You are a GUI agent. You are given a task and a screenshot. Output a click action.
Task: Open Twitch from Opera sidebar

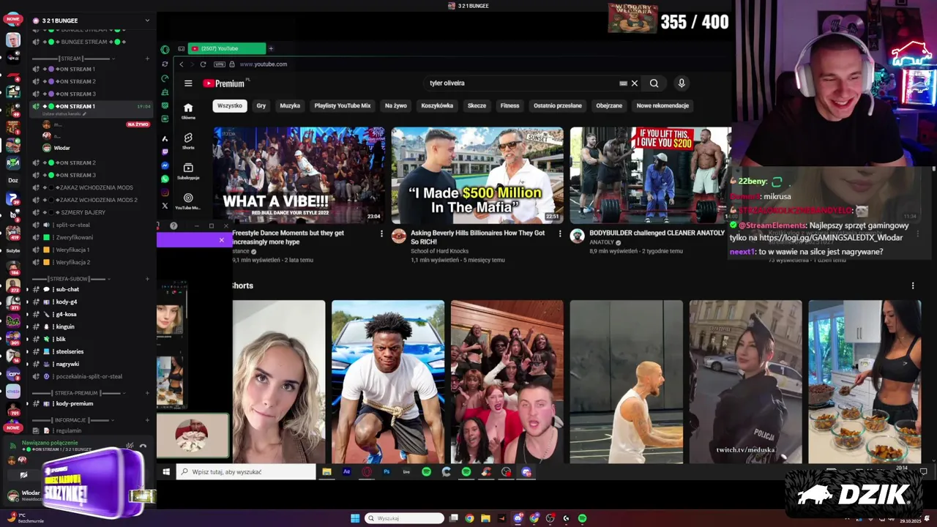(x=165, y=152)
